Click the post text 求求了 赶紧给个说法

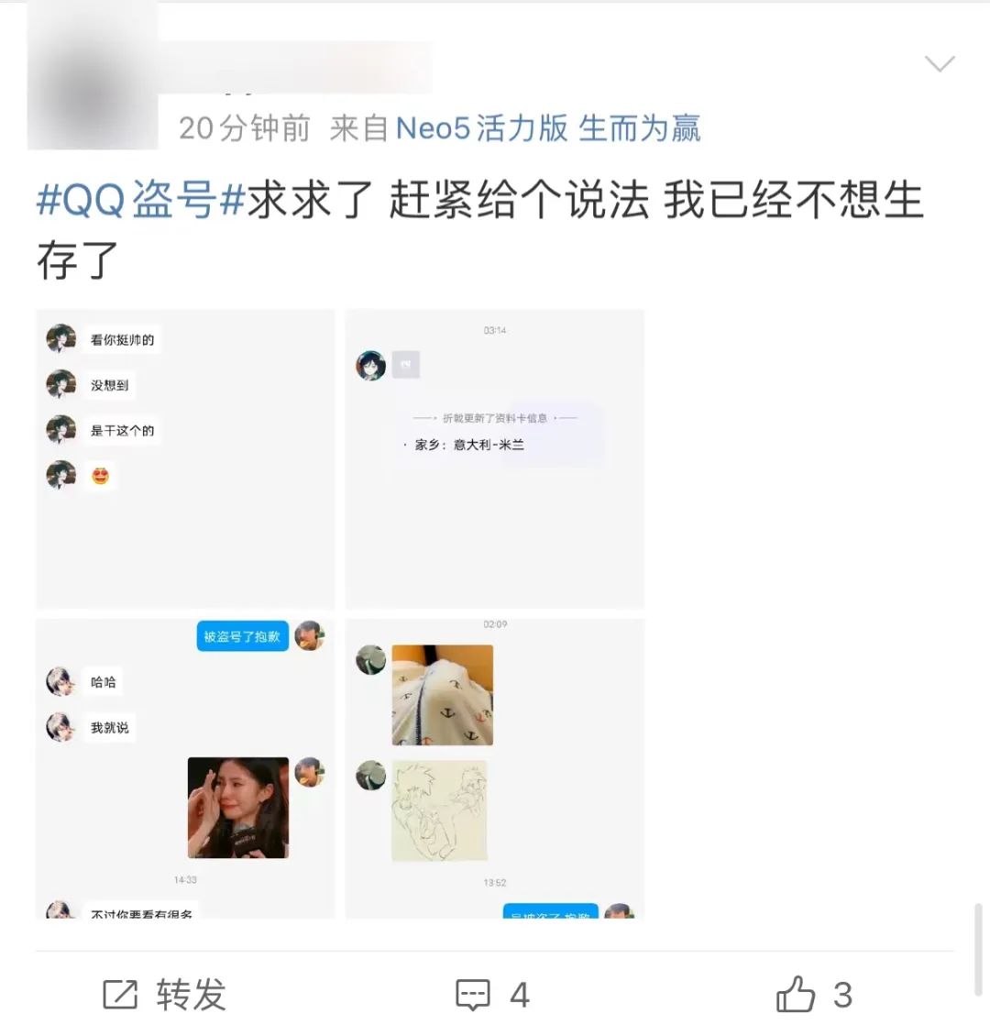point(448,199)
